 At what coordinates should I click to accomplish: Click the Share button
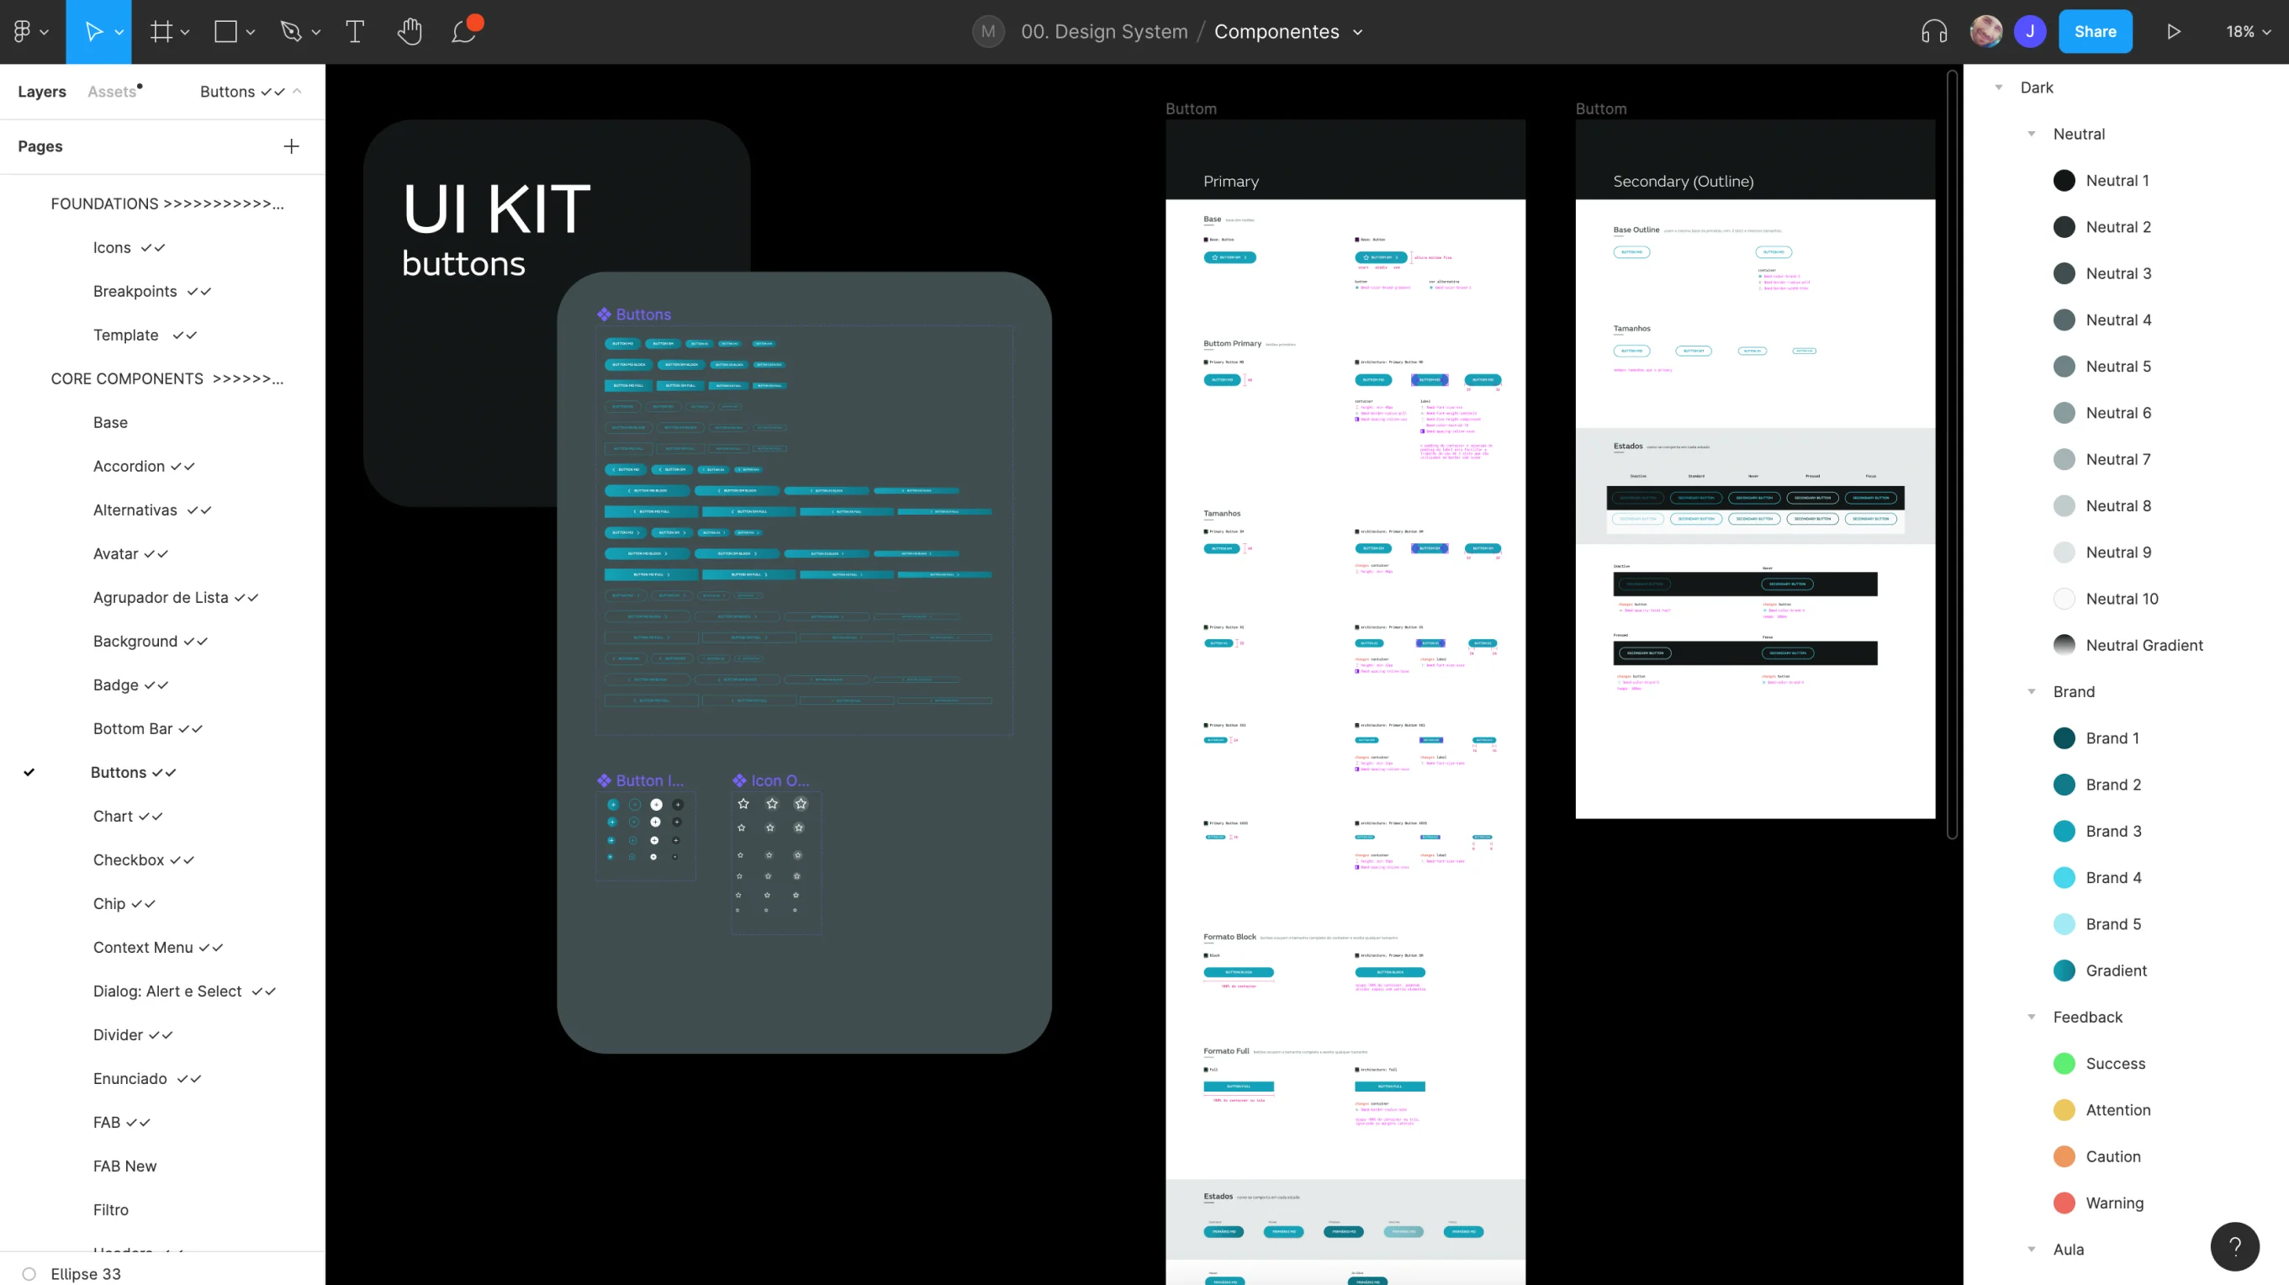[2096, 32]
